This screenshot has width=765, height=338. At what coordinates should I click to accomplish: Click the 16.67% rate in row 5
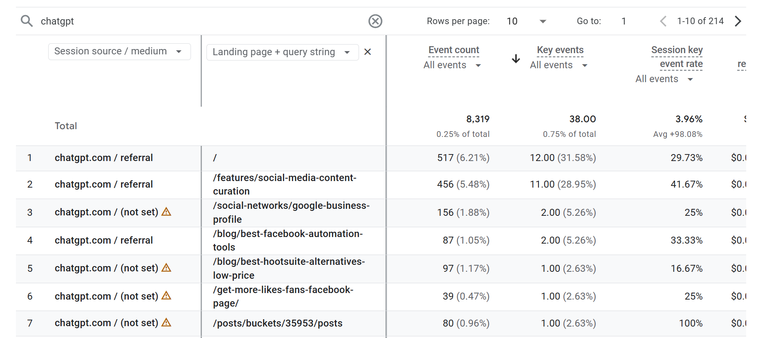686,269
